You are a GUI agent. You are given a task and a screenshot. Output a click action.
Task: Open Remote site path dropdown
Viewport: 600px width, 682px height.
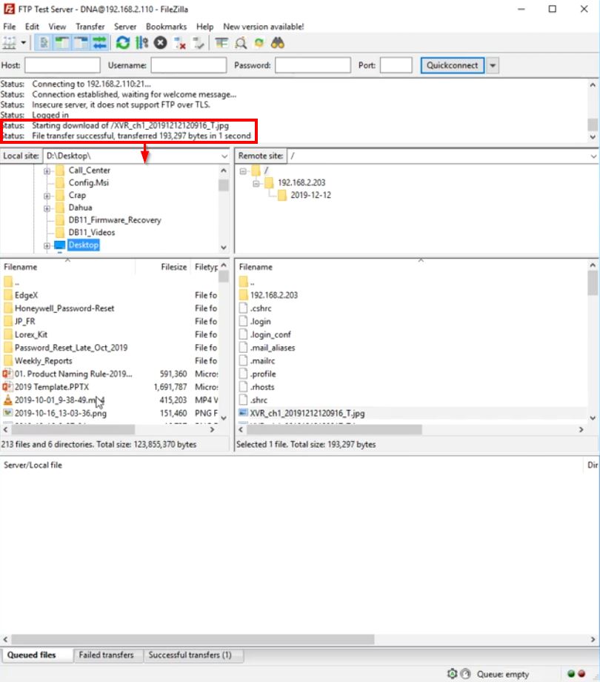[x=593, y=156]
